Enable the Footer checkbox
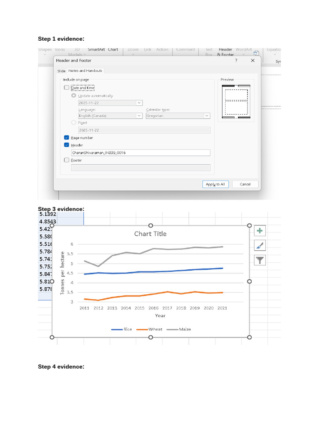The image size is (319, 425). [x=66, y=160]
